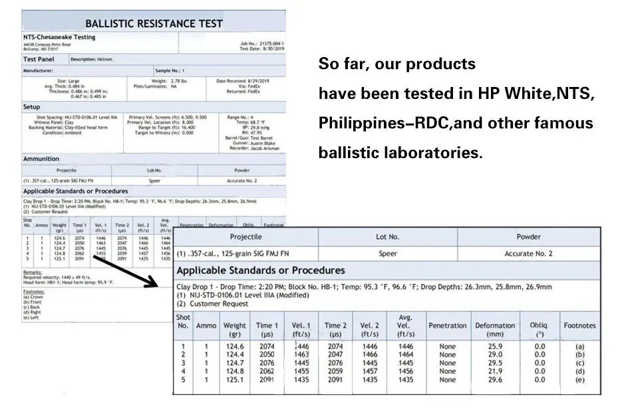Click the underlined "Remarks:" label
This screenshot has height=407, width=622.
pos(33,272)
